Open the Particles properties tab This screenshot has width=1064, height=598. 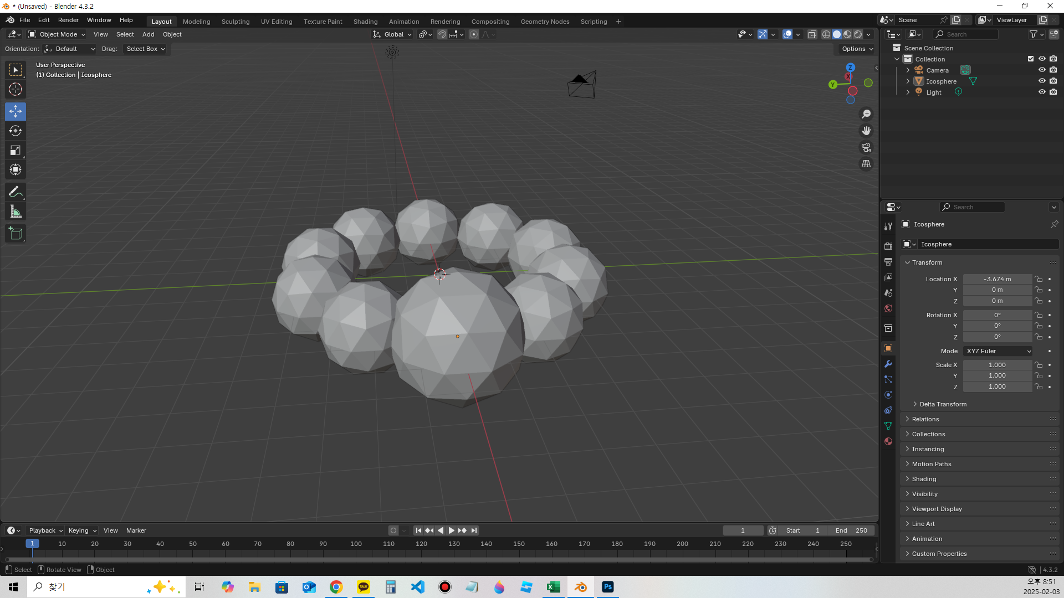click(888, 379)
